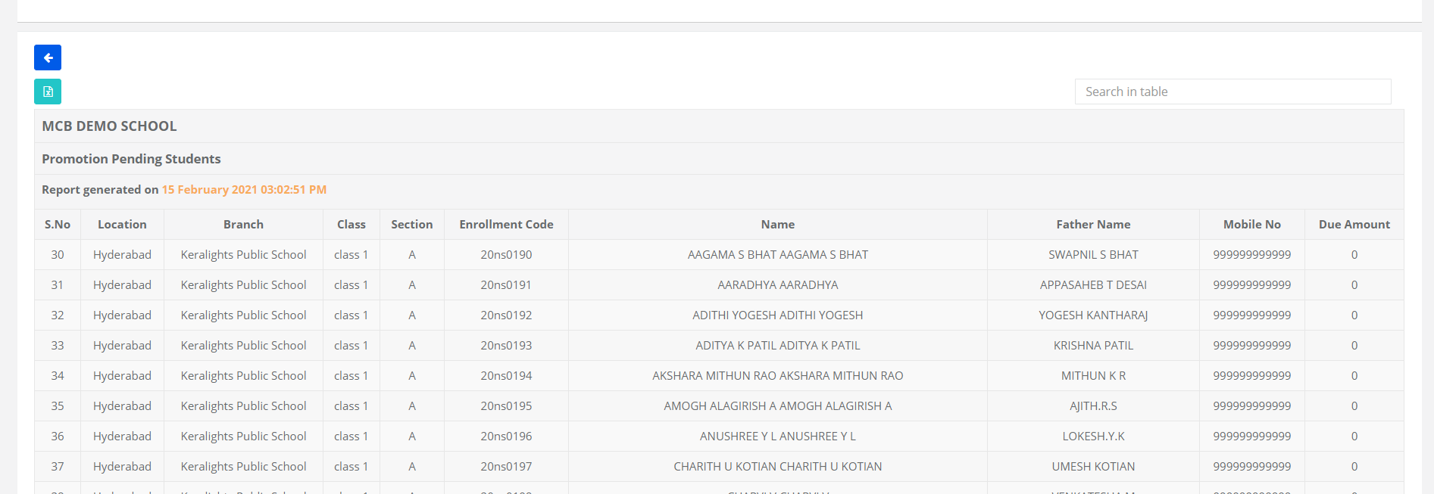Select enrollment code 20ns0191
The width and height of the screenshot is (1434, 494).
(506, 285)
